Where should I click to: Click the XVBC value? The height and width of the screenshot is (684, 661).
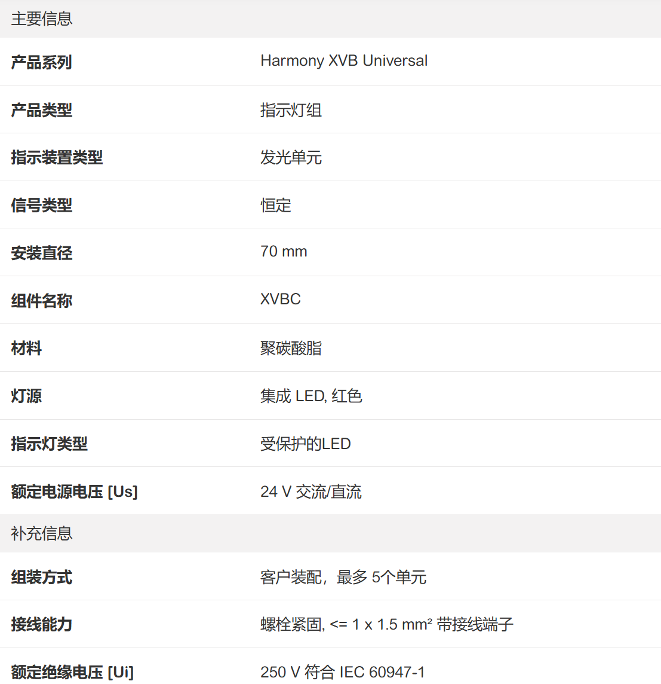pyautogui.click(x=281, y=299)
